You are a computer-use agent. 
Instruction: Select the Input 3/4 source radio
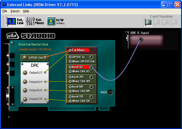[70, 77]
